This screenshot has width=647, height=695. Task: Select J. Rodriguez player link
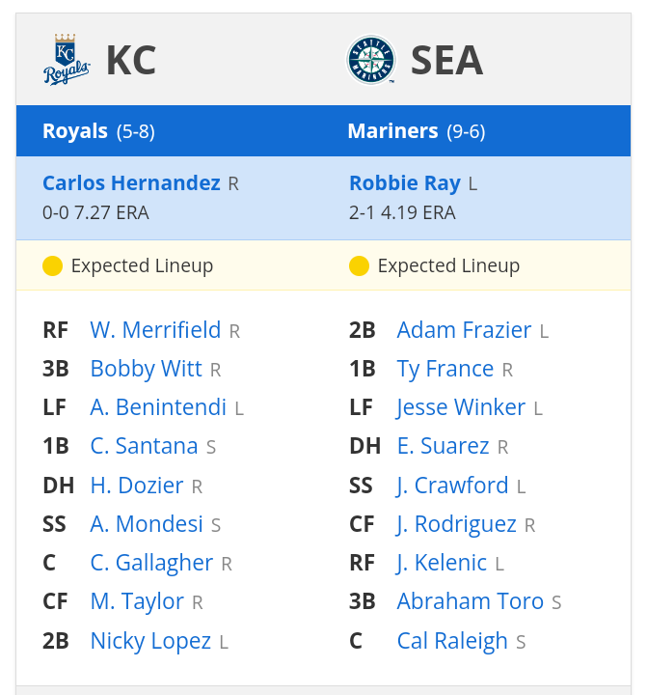[456, 524]
